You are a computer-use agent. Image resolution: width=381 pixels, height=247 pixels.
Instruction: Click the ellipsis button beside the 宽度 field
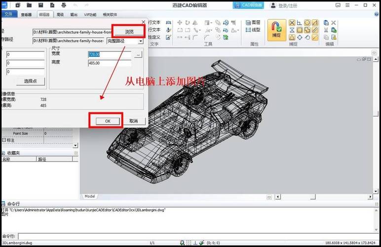(x=138, y=55)
